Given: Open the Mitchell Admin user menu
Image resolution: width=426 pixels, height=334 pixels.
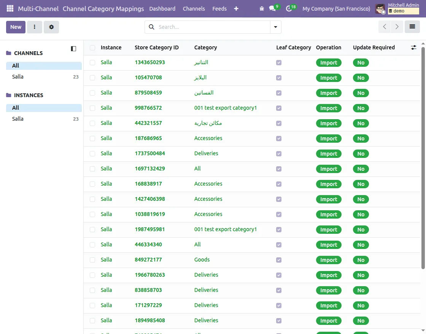Looking at the screenshot, I should 397,8.
